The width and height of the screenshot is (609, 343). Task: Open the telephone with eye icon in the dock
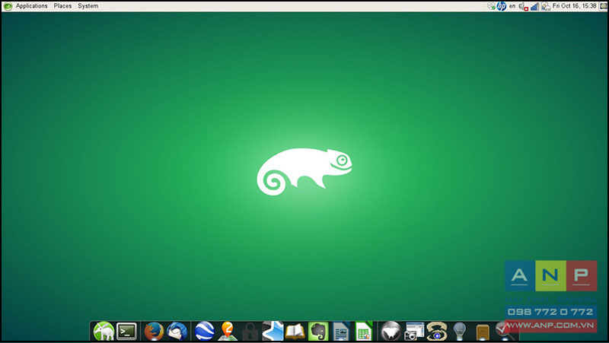(x=436, y=332)
